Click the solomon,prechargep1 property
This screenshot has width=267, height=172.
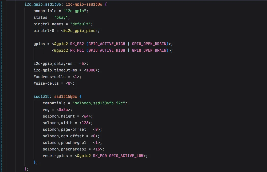[x=64, y=143]
